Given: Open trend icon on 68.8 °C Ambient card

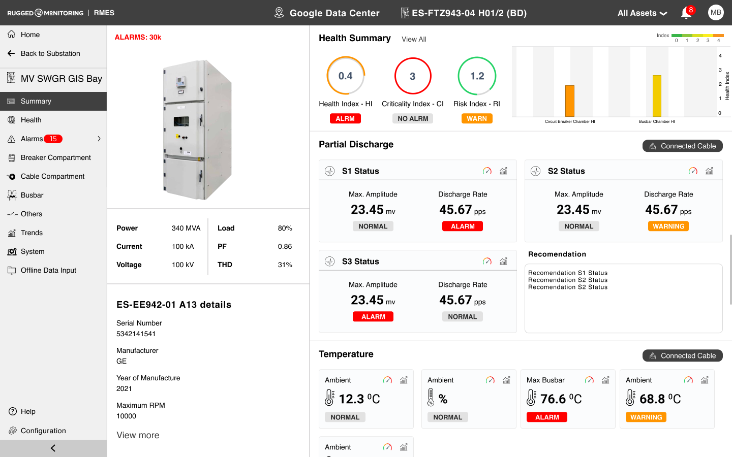Looking at the screenshot, I should click(705, 380).
